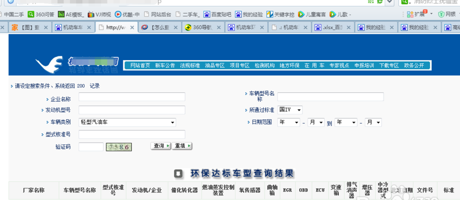Click the 验证码 captcha input field
Image resolution: width=460 pixels, height=200 pixels.
pyautogui.click(x=91, y=146)
